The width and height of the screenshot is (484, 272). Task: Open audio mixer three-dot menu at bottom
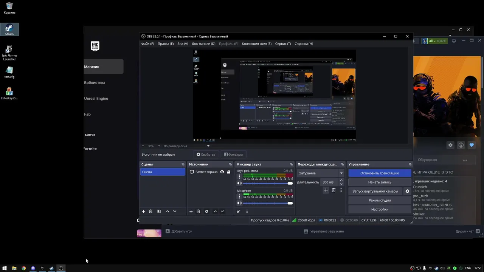(x=247, y=212)
